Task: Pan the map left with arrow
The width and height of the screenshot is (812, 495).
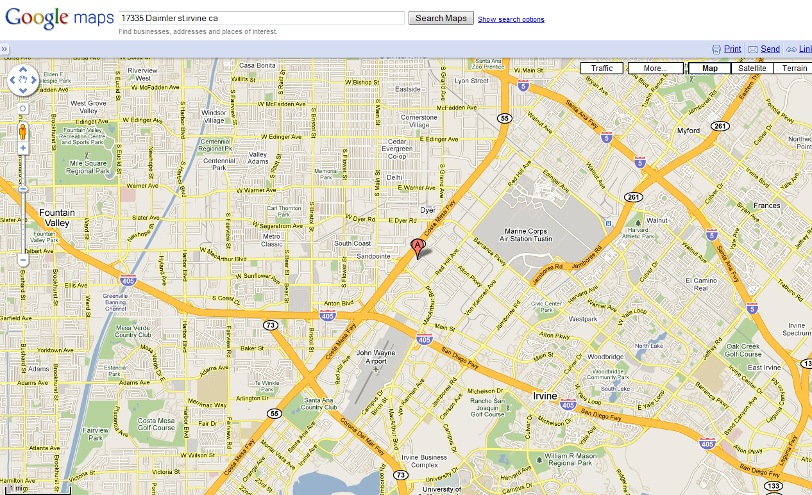Action: tap(12, 80)
